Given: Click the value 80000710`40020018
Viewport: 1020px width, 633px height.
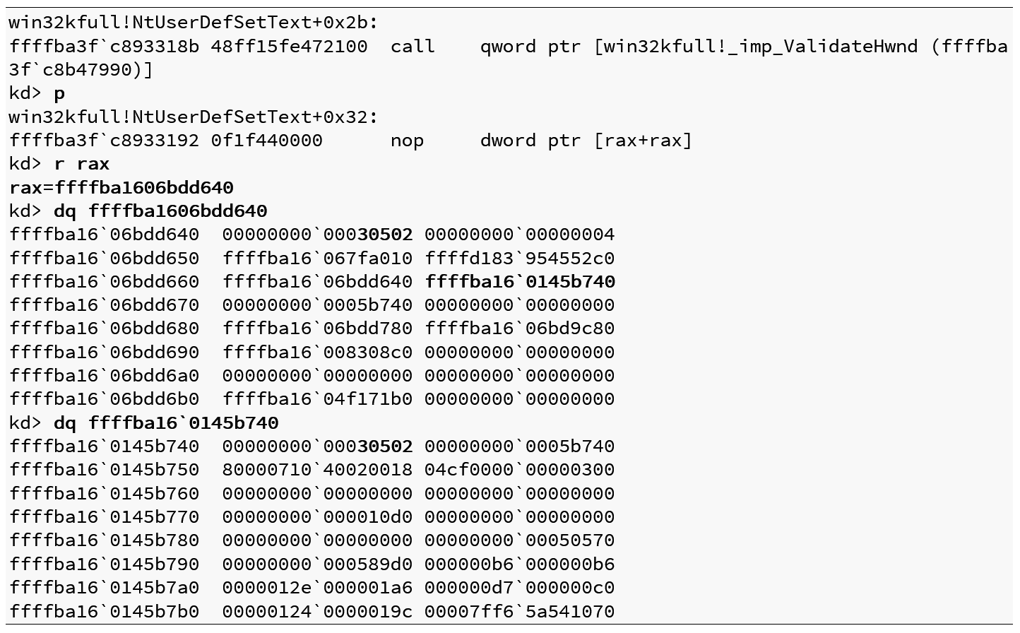Looking at the screenshot, I should (x=317, y=470).
